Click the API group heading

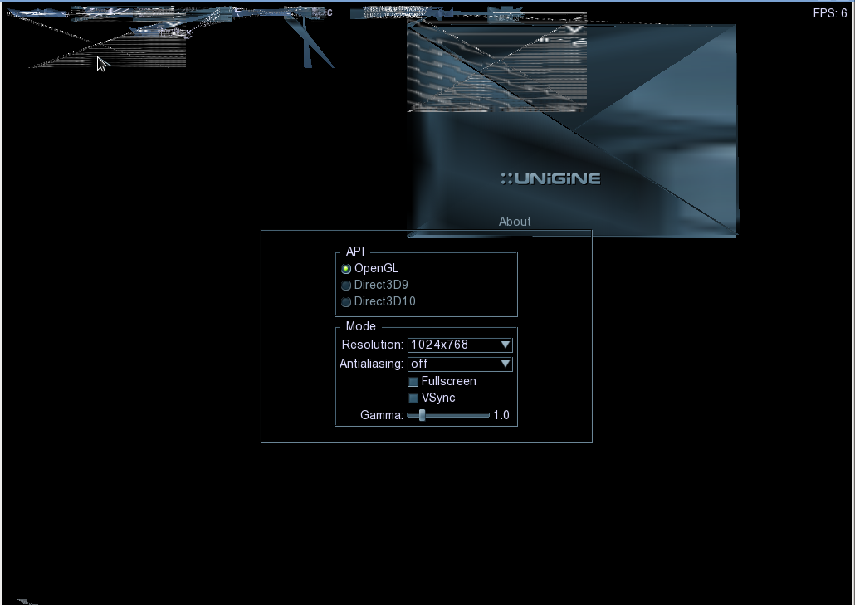click(x=355, y=252)
